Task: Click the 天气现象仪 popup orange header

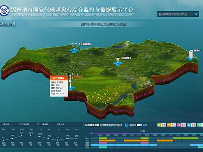Action: (59, 78)
